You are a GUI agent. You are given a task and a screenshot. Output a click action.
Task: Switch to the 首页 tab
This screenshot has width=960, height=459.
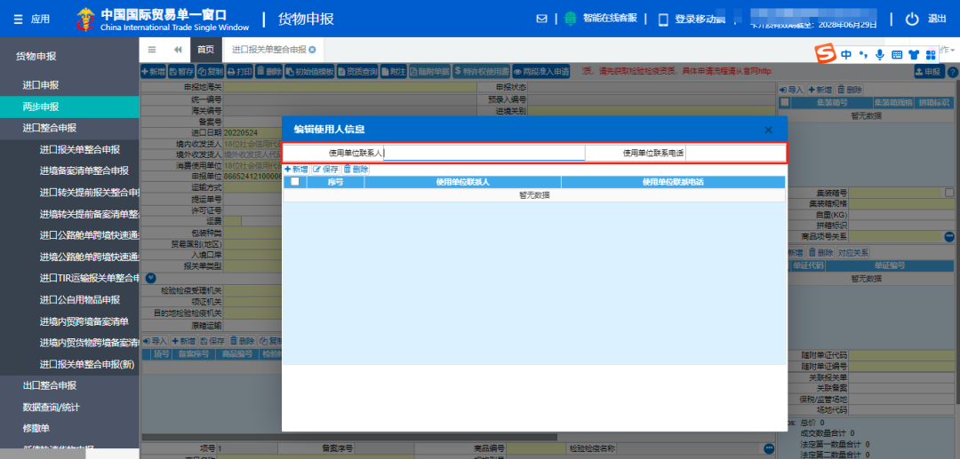pos(205,50)
